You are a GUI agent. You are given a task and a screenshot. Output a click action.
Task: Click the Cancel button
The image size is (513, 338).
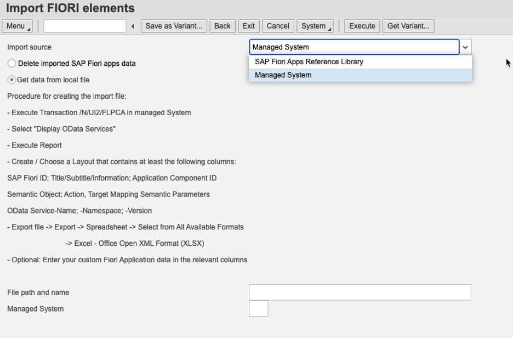pyautogui.click(x=278, y=26)
